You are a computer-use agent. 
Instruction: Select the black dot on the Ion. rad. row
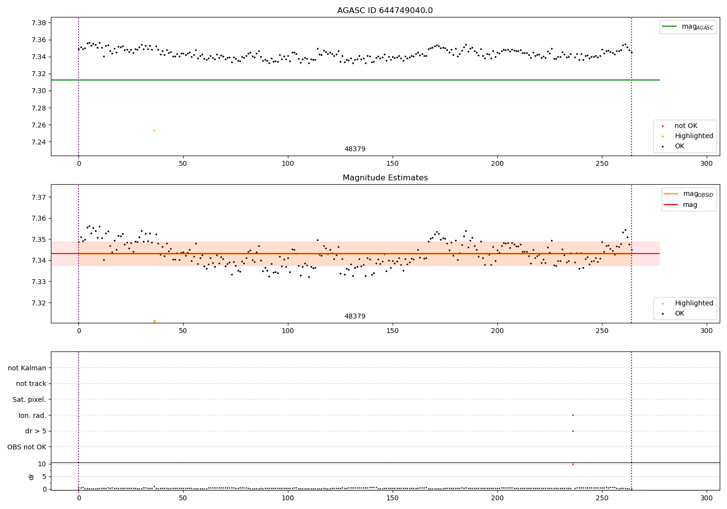[x=573, y=415]
